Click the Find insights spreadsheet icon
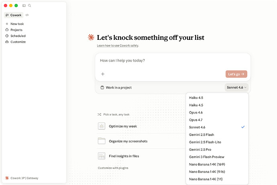This screenshot has height=185, width=277. tap(102, 156)
